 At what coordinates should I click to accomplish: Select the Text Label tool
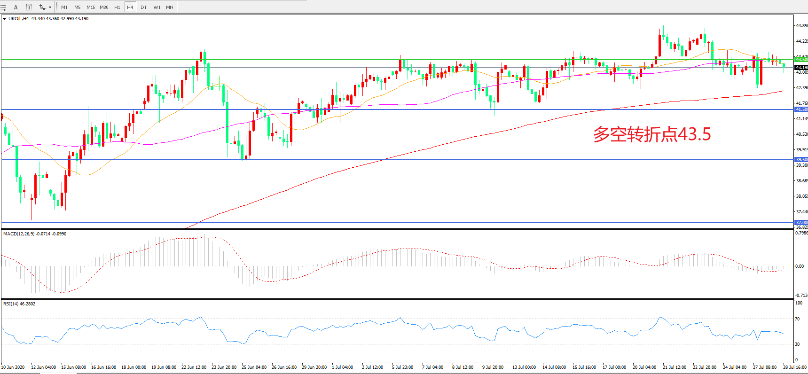(29, 7)
